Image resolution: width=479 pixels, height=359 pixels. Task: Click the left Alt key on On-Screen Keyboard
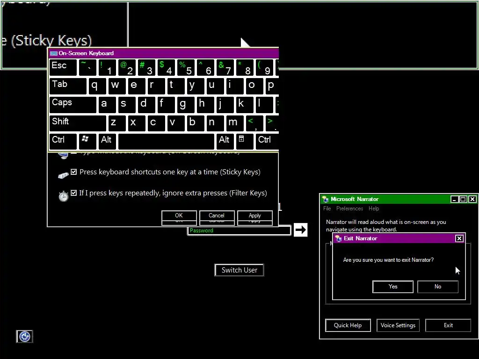tap(107, 141)
